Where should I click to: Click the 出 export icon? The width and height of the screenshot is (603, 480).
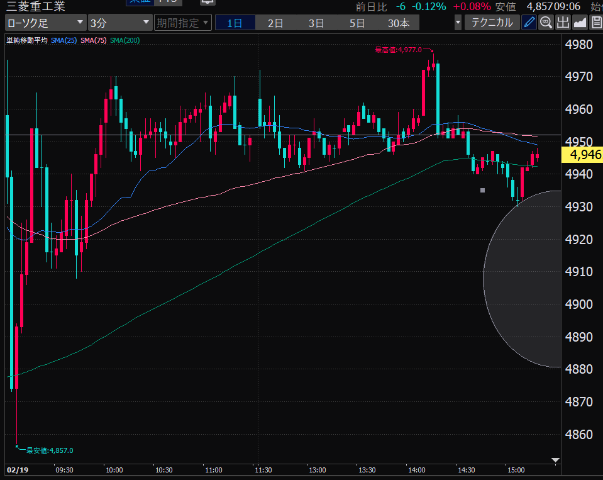(563, 23)
